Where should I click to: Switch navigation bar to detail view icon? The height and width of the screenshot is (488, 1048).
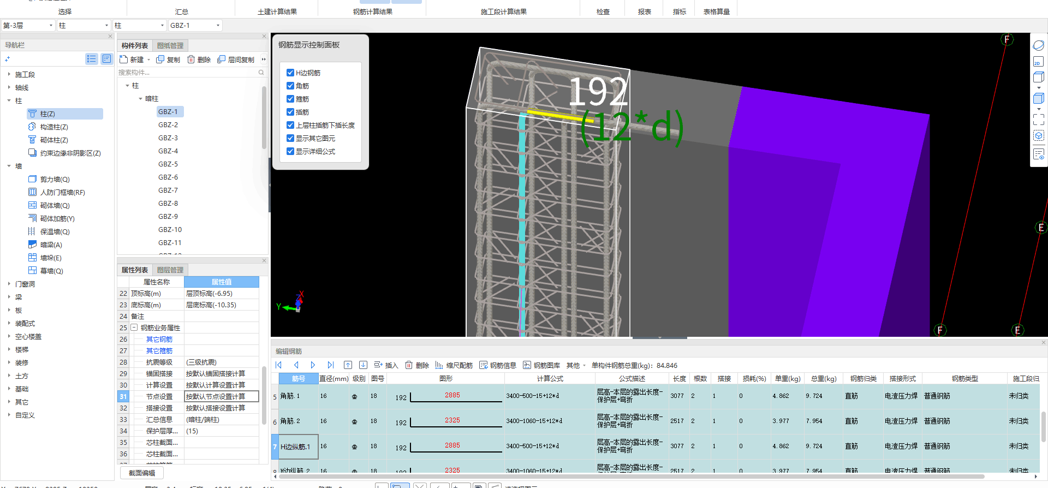point(107,59)
